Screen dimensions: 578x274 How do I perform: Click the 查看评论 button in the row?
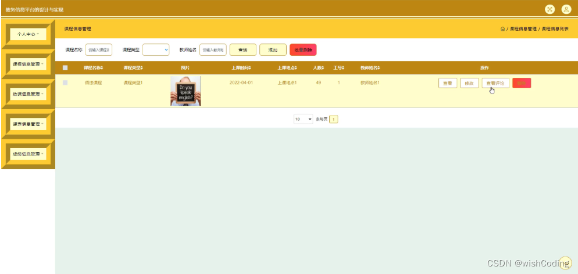[x=495, y=83]
